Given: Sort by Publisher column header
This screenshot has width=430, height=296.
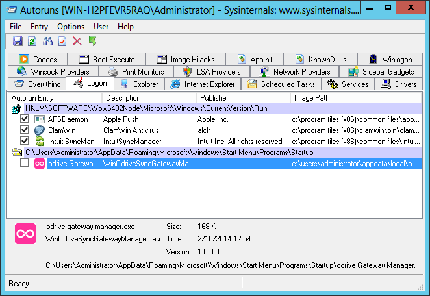Looking at the screenshot, I should 243,98.
